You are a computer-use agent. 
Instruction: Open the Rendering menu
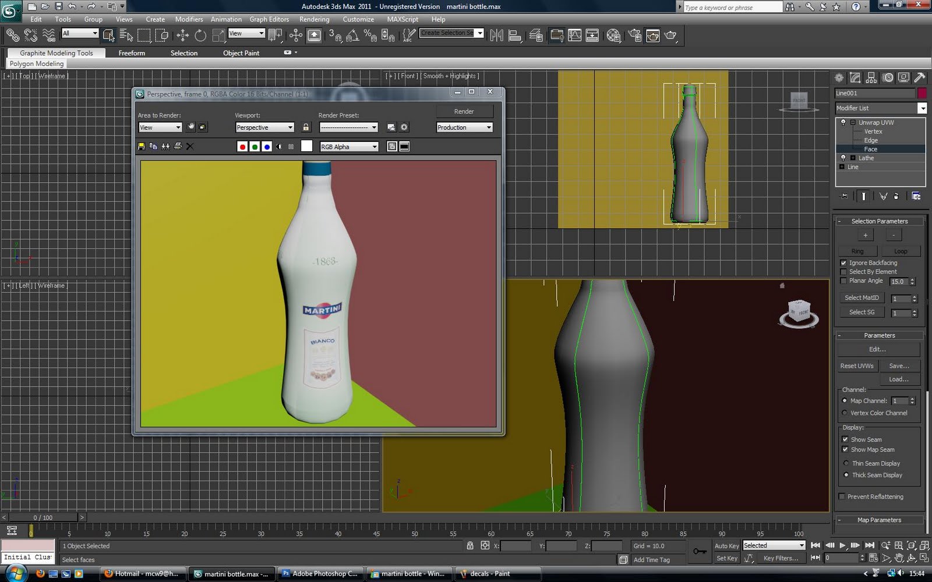pos(314,19)
